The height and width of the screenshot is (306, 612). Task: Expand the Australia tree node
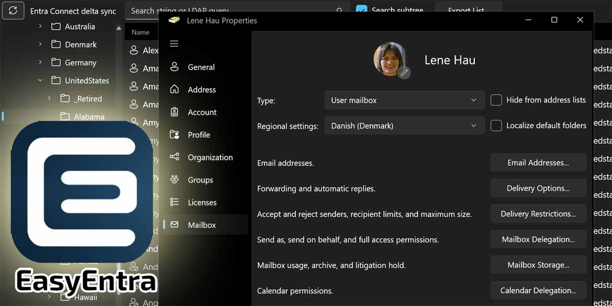click(40, 27)
